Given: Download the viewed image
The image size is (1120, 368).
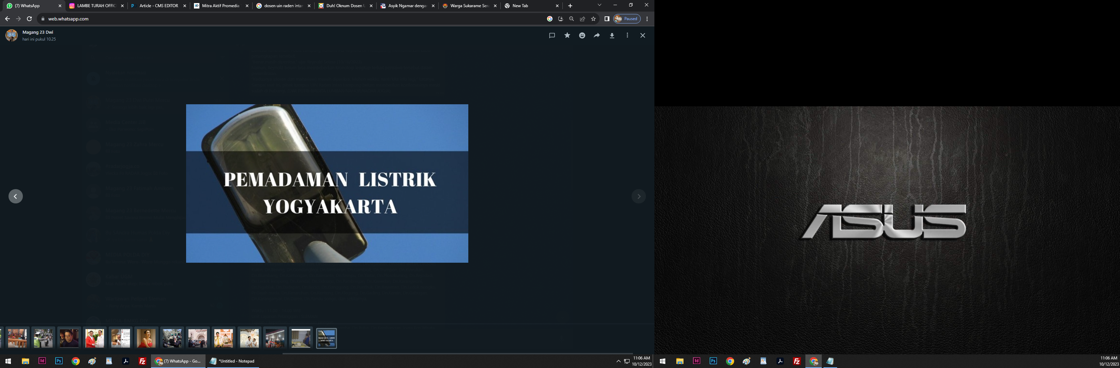Looking at the screenshot, I should 612,36.
